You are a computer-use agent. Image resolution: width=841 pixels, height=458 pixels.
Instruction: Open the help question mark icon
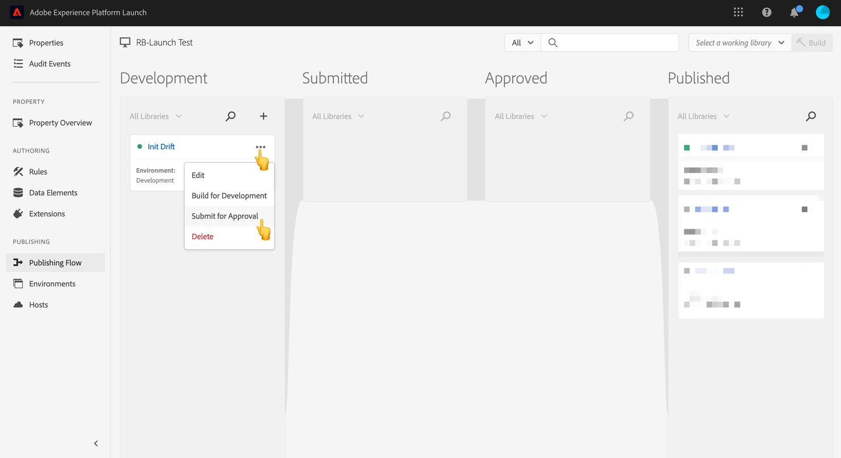click(767, 12)
